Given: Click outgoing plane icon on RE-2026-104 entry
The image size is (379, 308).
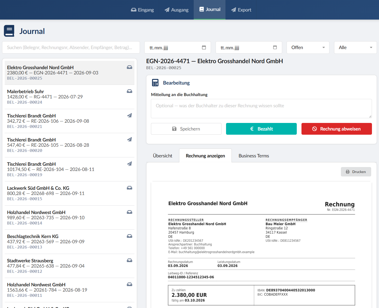Looking at the screenshot, I should coord(129,164).
